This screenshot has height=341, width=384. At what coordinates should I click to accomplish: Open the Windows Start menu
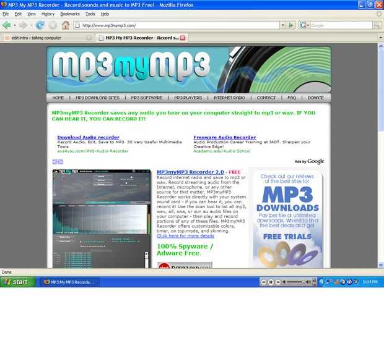click(x=18, y=282)
